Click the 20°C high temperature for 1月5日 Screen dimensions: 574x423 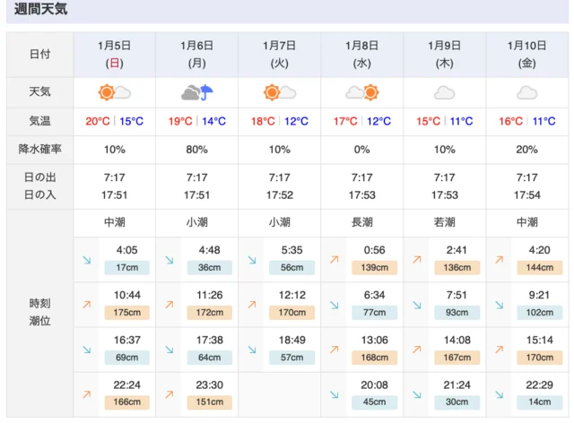pos(97,122)
